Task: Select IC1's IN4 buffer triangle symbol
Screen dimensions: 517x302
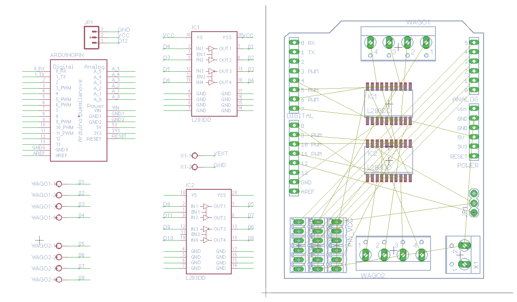Action: [x=211, y=82]
